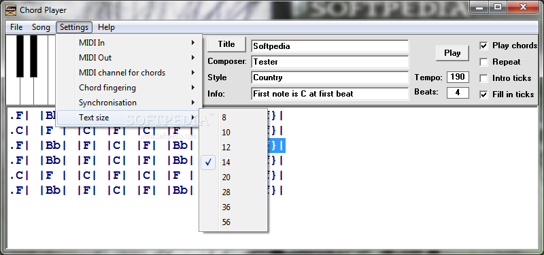Set text size to 12
544x255 pixels.
[x=233, y=147]
